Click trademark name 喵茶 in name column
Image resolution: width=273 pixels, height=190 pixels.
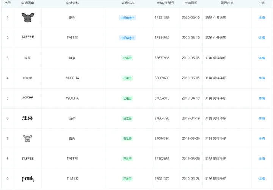point(72,58)
